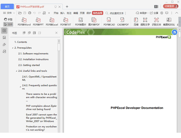Select the PDF转TXT conversion tool
This screenshot has width=181, height=138.
click(65, 22)
